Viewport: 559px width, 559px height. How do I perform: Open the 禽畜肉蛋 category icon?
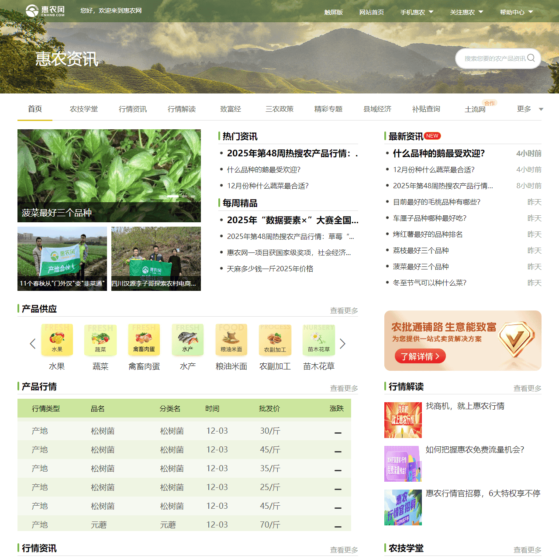(x=144, y=340)
